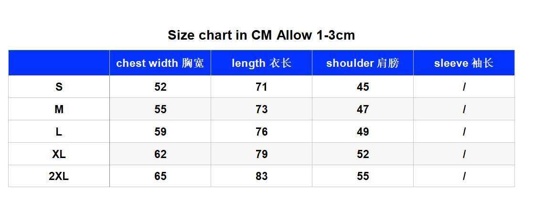Click the Size chart in CM title
This screenshot has height=201, width=534.
pos(261,35)
